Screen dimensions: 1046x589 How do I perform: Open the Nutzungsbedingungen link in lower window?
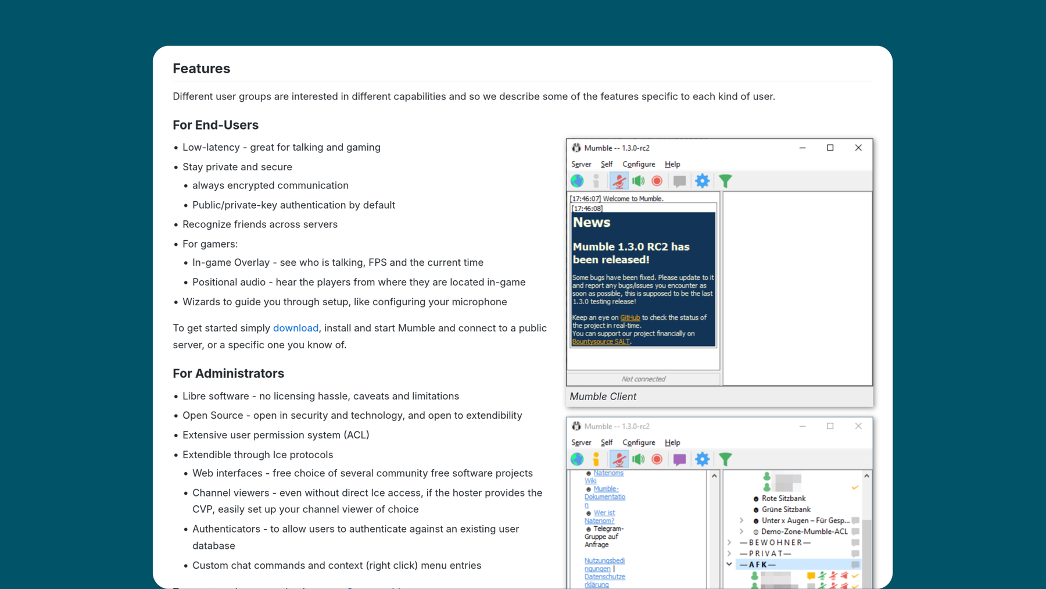(604, 565)
